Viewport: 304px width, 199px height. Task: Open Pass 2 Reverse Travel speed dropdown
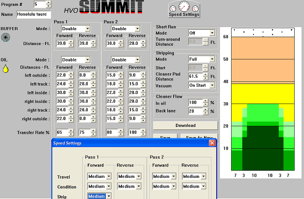203,176
